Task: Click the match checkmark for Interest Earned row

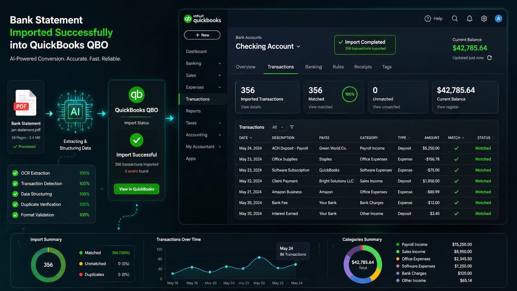Action: [x=456, y=213]
